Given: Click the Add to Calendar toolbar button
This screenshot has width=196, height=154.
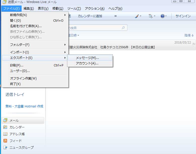Looking at the screenshot, I should tap(90, 16).
